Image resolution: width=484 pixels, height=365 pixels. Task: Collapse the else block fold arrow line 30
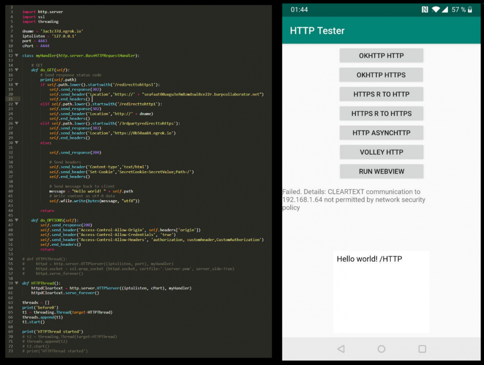click(x=16, y=143)
